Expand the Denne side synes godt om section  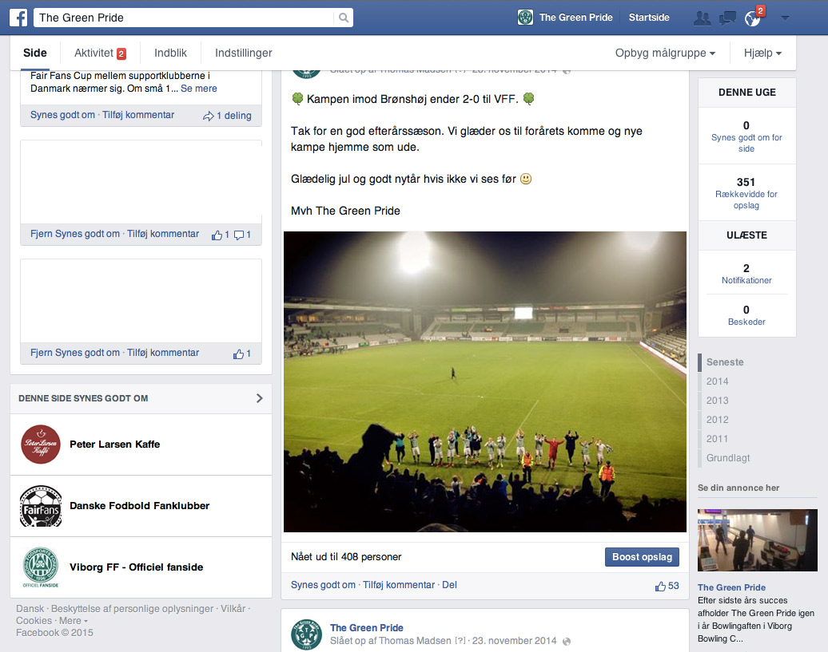(259, 398)
